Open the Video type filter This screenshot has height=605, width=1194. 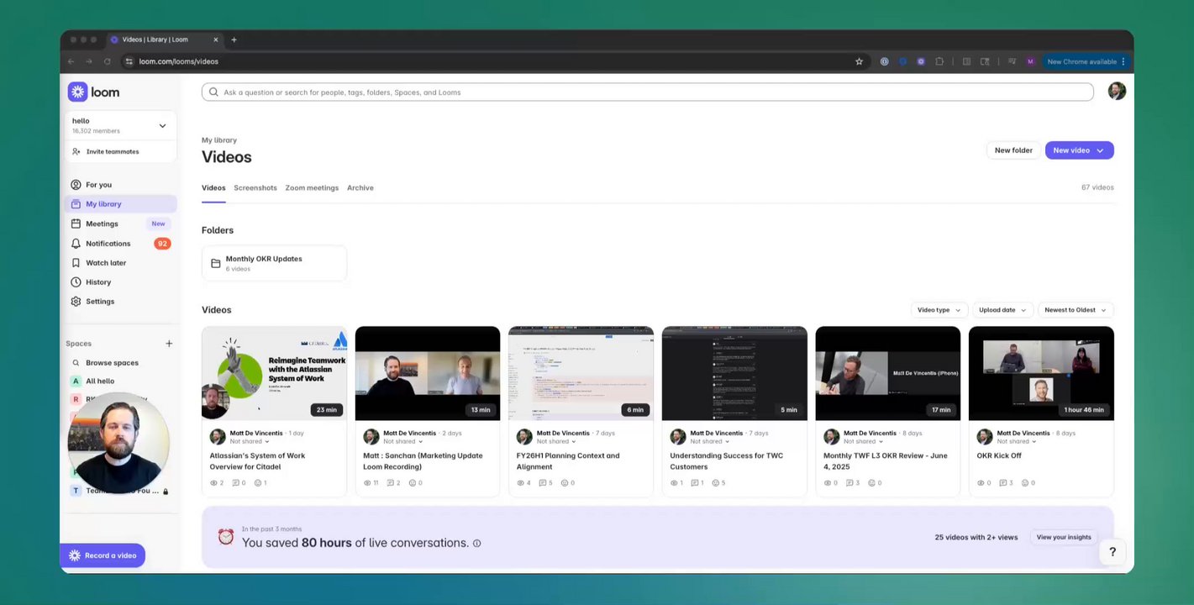click(x=939, y=310)
